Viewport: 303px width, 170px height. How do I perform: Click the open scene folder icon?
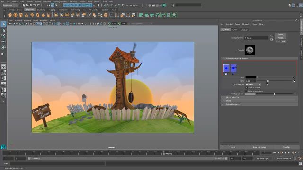27,5
